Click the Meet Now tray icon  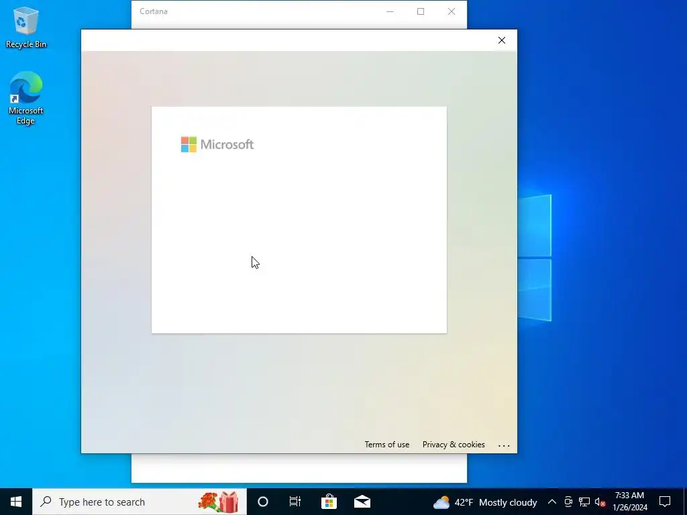point(568,502)
